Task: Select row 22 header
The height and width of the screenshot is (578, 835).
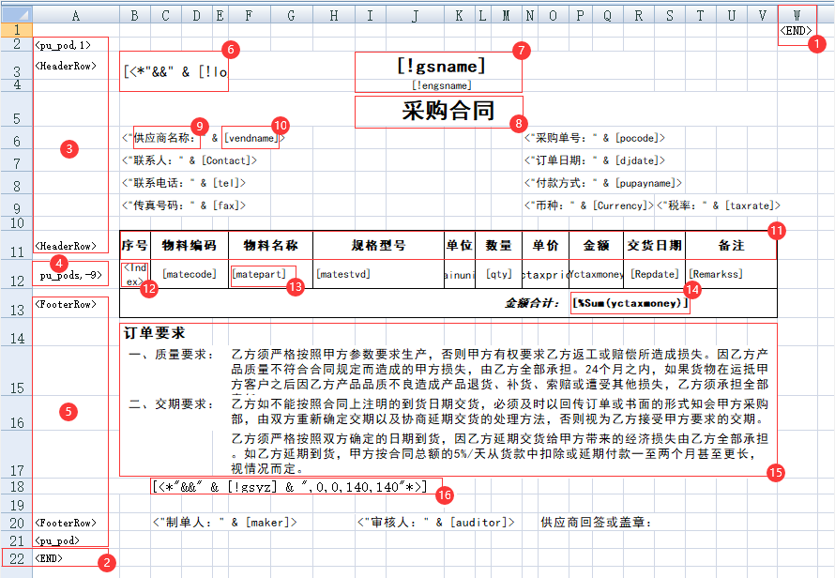Action: [16, 558]
